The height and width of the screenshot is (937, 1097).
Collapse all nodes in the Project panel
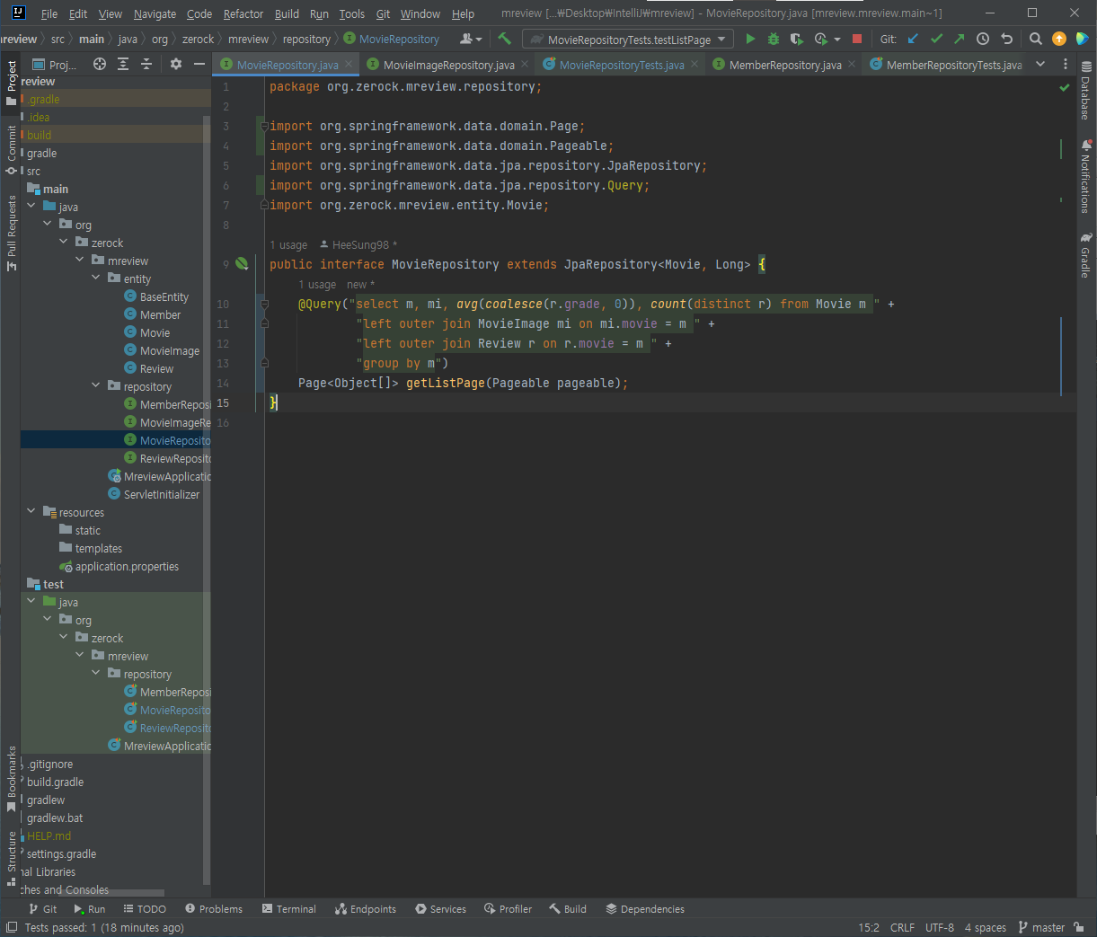pos(146,64)
